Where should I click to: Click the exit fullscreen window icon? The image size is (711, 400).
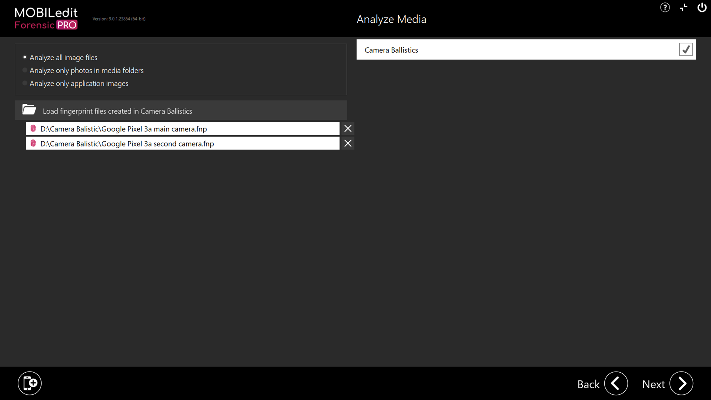[683, 7]
